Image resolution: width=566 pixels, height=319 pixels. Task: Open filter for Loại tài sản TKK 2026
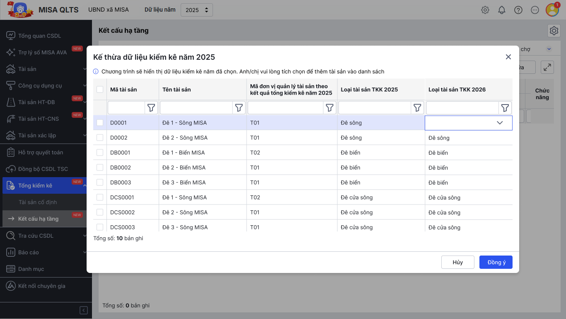click(505, 108)
